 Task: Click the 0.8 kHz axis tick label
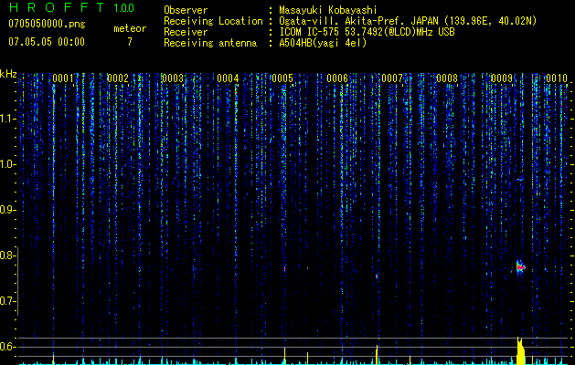pyautogui.click(x=7, y=255)
